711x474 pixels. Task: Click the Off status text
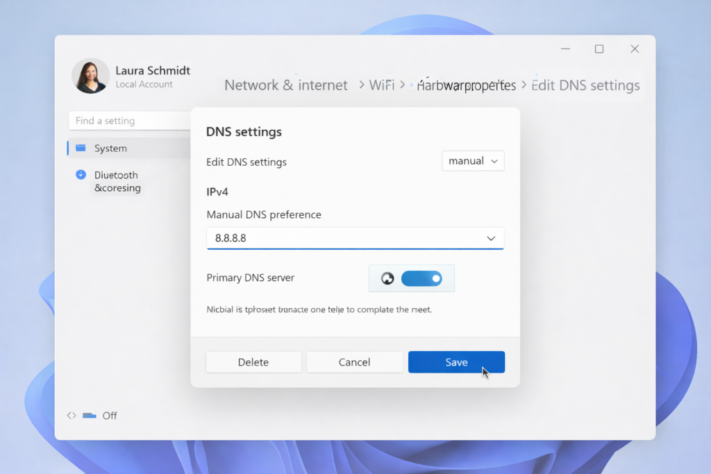click(110, 416)
